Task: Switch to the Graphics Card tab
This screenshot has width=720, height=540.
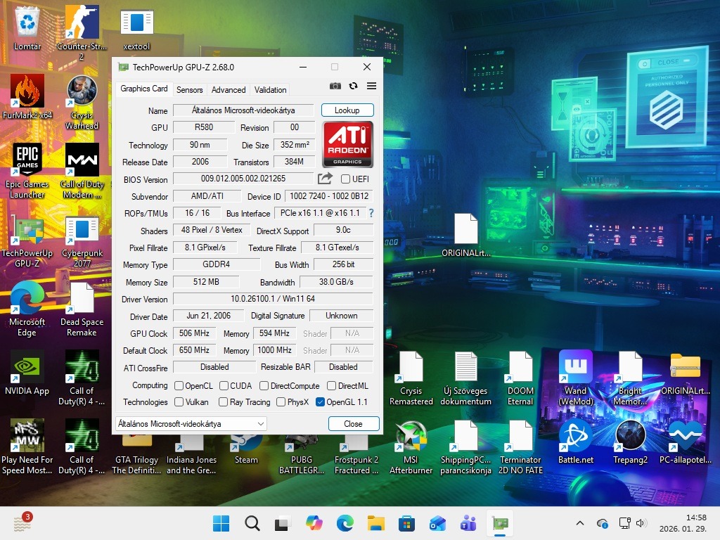Action: (143, 89)
